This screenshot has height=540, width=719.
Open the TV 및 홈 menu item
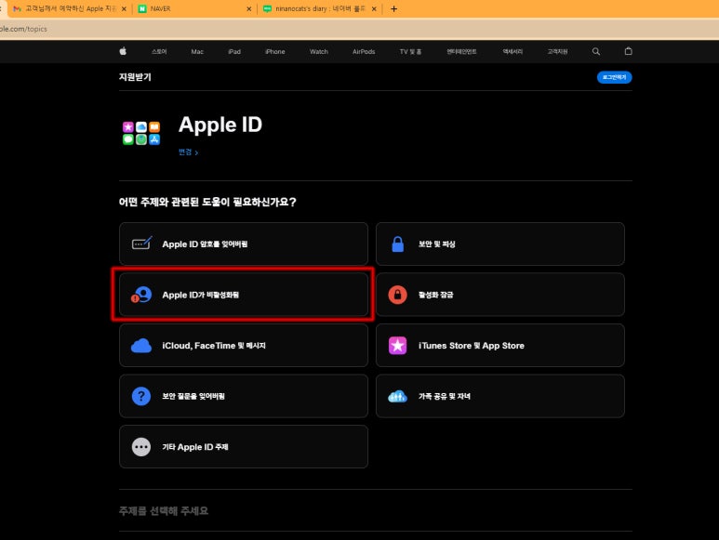tap(410, 51)
